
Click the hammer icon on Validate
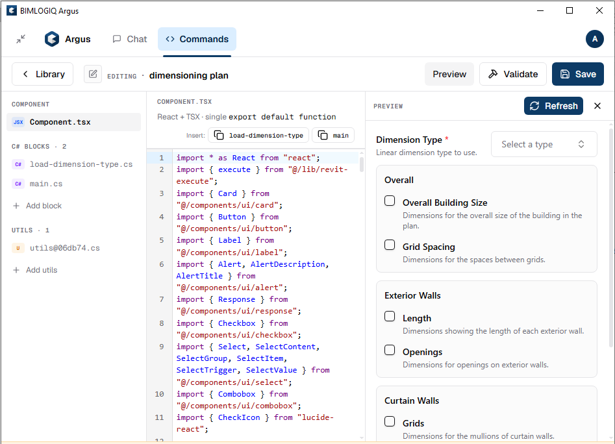pos(493,74)
